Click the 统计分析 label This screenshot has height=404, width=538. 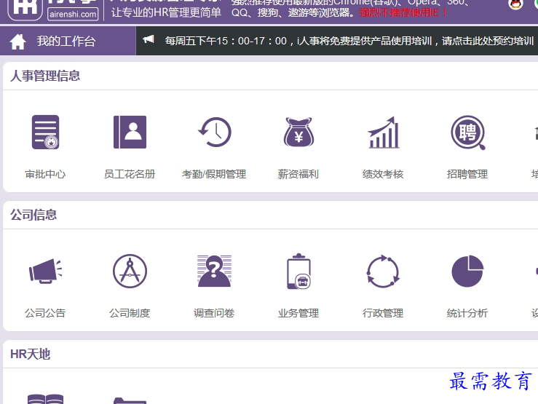pyautogui.click(x=467, y=313)
